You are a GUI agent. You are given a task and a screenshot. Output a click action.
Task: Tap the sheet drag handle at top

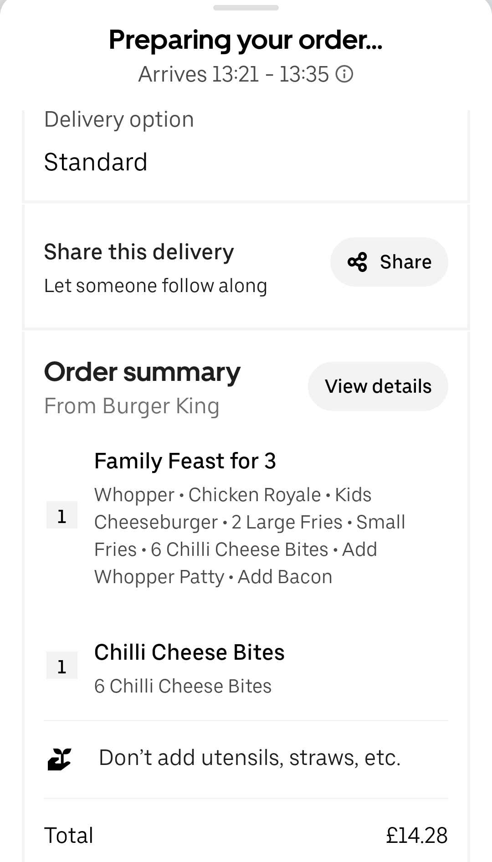coord(246,7)
